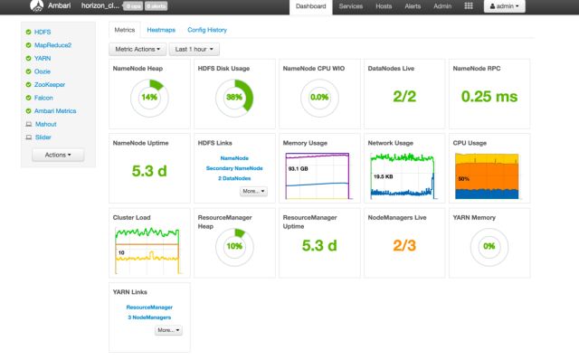Open the admin user dropdown
This screenshot has height=360, width=579.
click(x=505, y=6)
